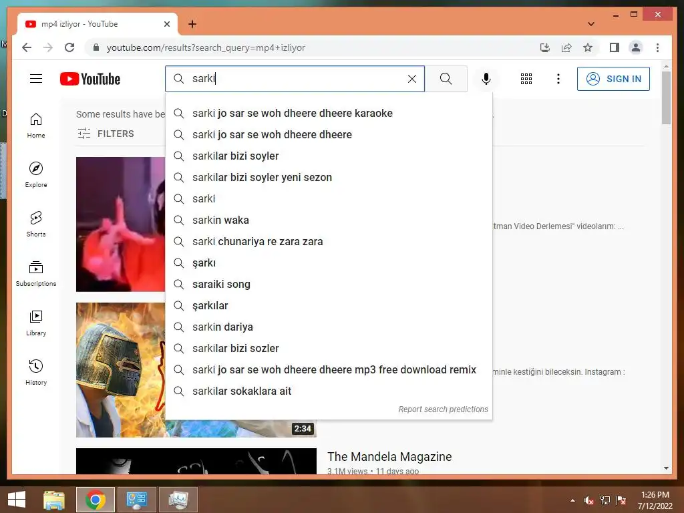Open File Explorer from the taskbar
The height and width of the screenshot is (513, 684).
click(54, 500)
